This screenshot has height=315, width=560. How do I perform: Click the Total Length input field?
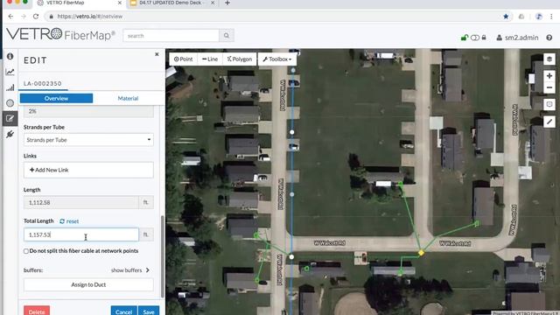click(x=81, y=234)
